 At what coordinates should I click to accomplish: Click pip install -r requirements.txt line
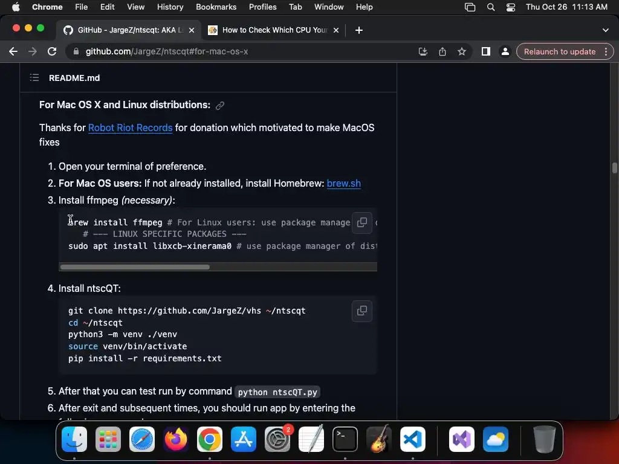[x=145, y=359]
